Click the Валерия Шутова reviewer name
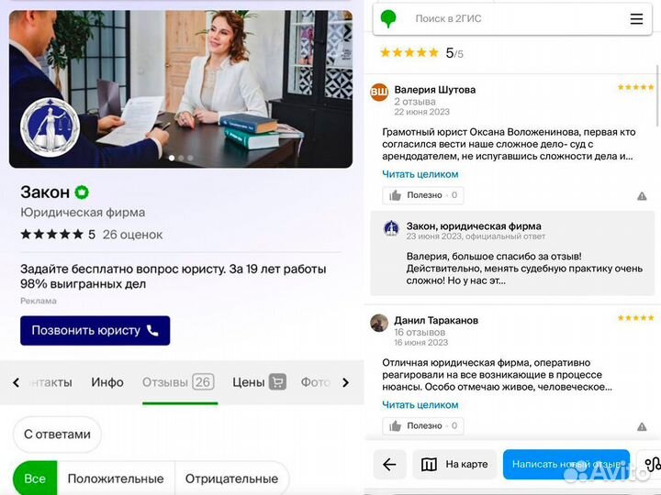This screenshot has height=495, width=661. pos(434,90)
